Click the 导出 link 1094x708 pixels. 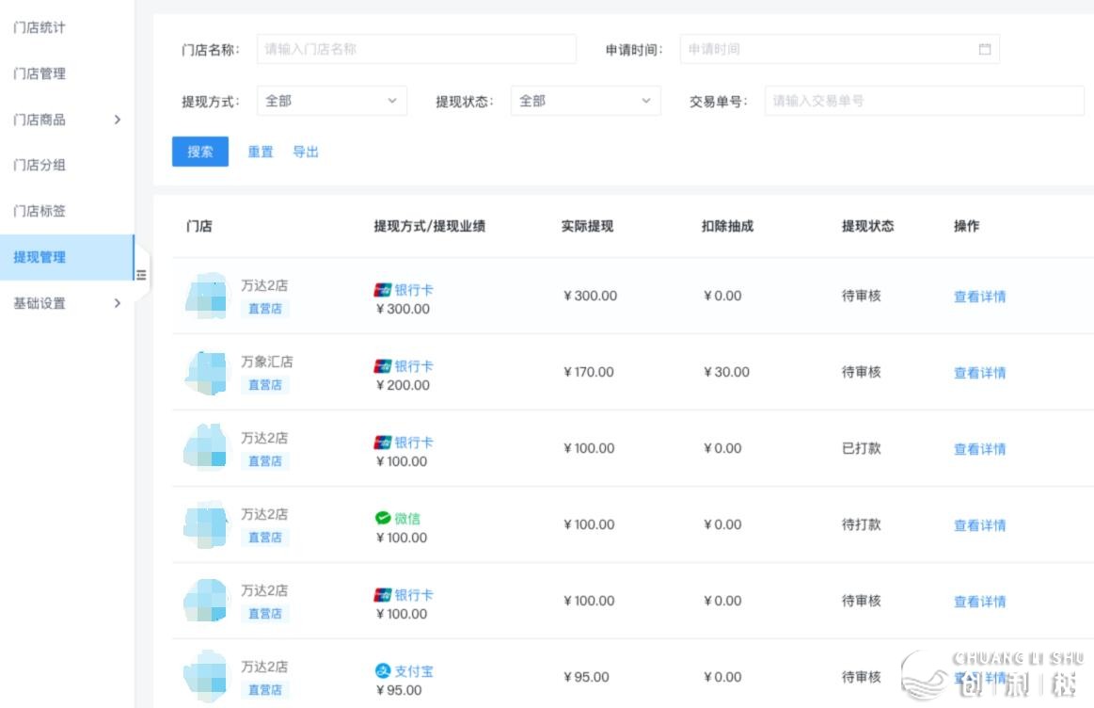click(x=306, y=152)
